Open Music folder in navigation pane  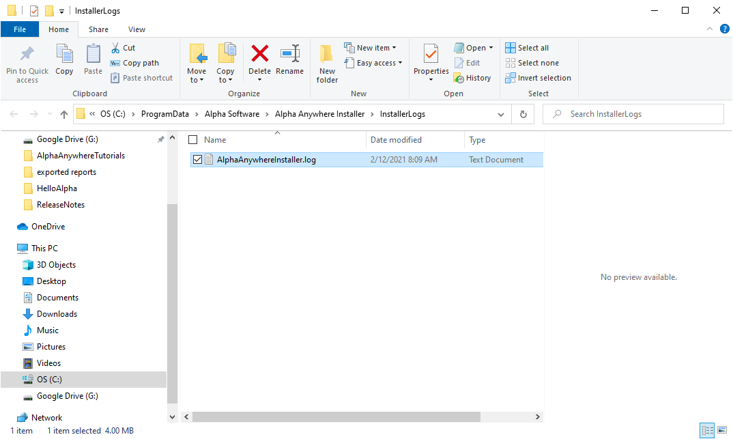tap(41, 330)
